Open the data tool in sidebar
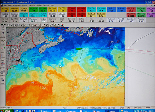The height and width of the screenshot is (112, 155). (2, 58)
